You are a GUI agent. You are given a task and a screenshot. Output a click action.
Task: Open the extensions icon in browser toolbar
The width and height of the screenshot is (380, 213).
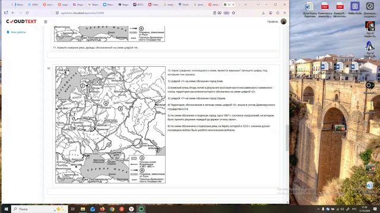278,13
